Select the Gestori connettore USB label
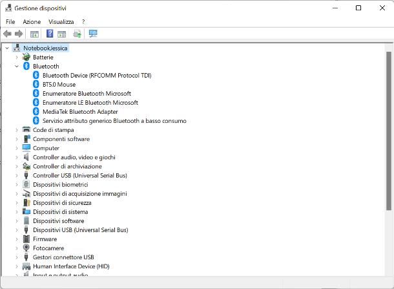394x289 pixels. pos(63,257)
